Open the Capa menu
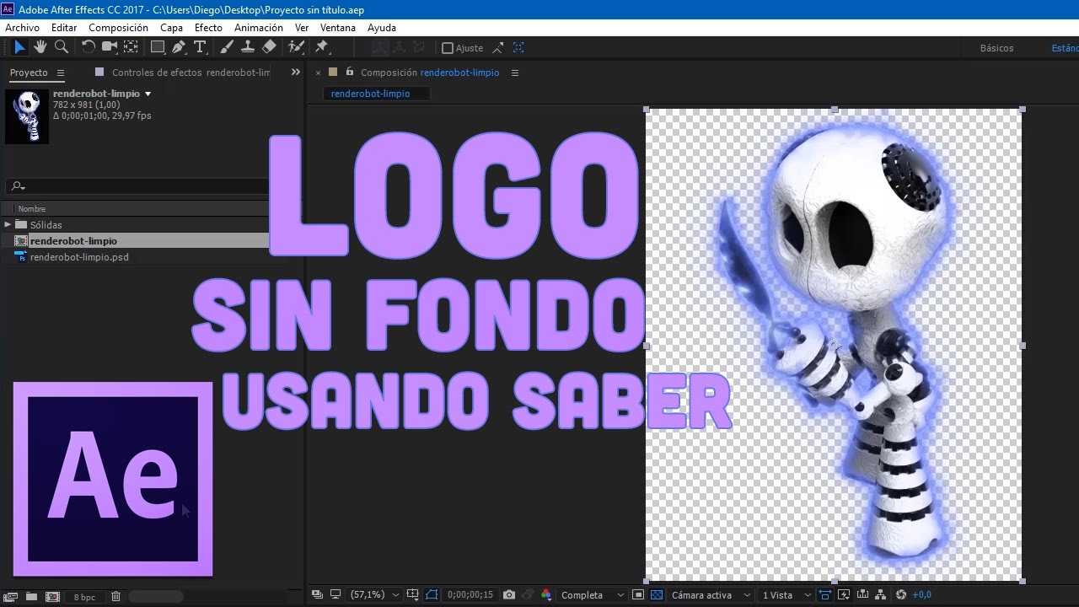The height and width of the screenshot is (607, 1079). tap(171, 28)
